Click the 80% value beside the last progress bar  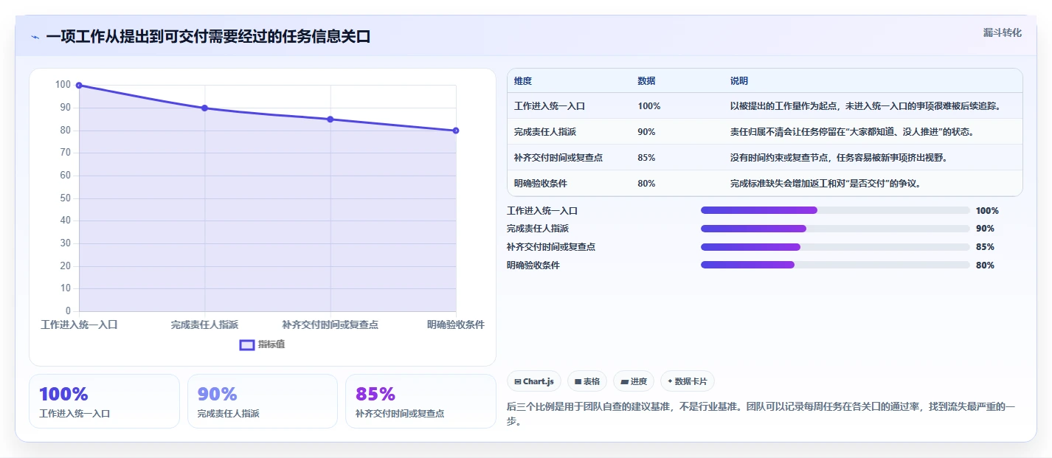985,266
